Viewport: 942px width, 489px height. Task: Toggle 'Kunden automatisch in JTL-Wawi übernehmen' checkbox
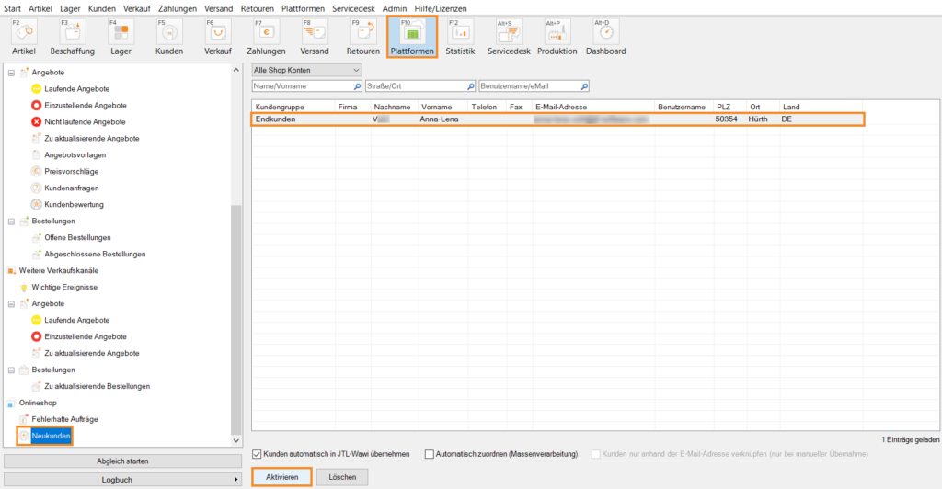point(258,454)
